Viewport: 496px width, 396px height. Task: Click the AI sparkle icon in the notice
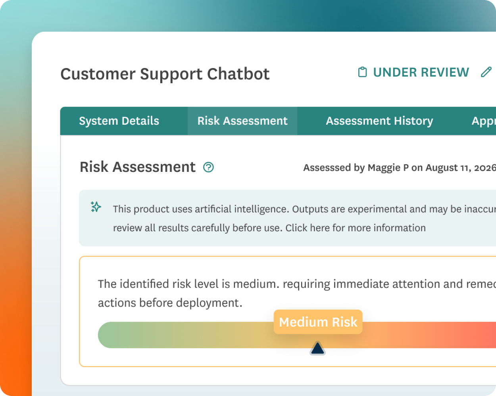[x=96, y=207]
